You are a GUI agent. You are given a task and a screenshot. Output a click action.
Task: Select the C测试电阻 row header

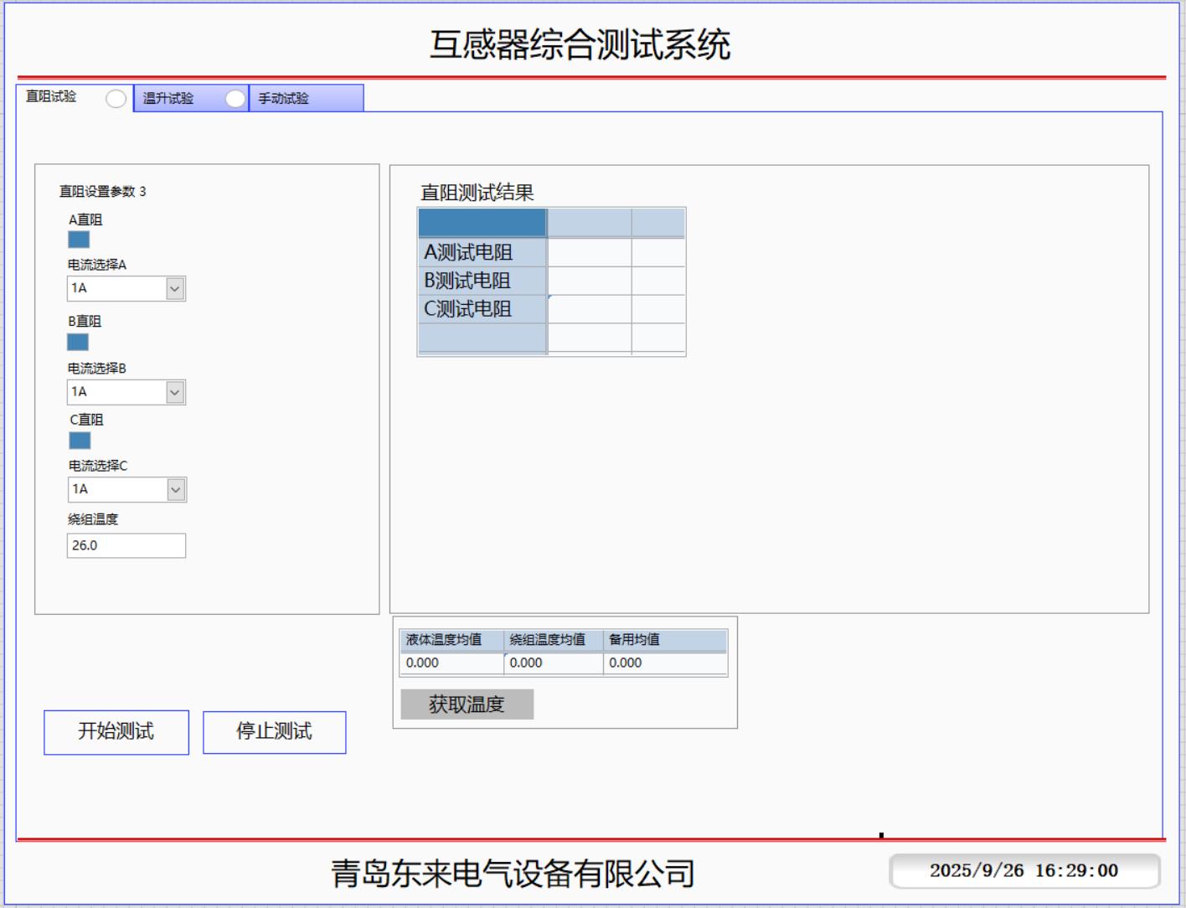click(x=482, y=309)
